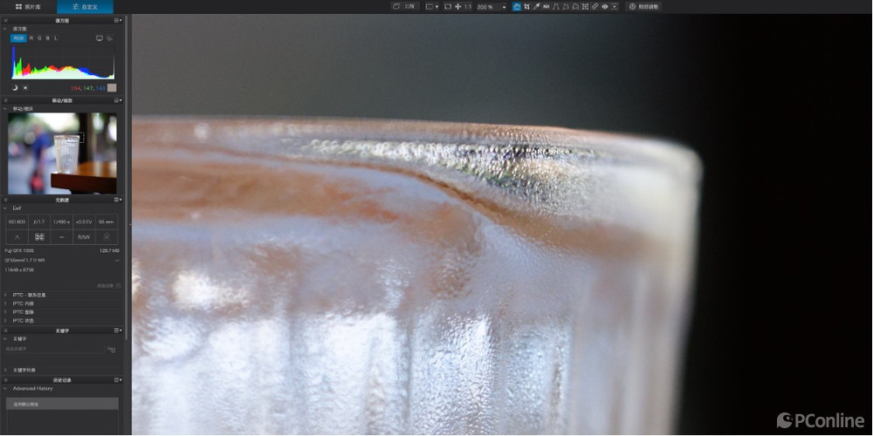Close the 移动/缩放 move-zoom palette
873x436 pixels.
click(x=5, y=100)
